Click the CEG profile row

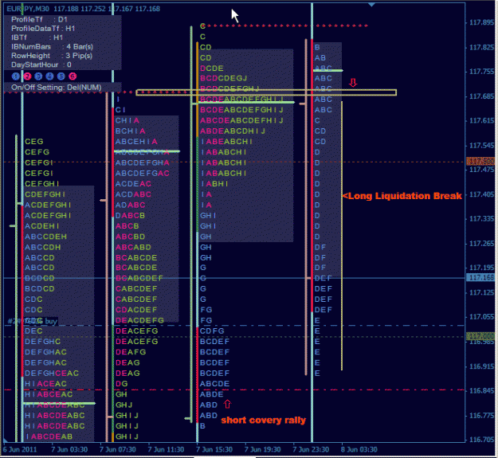click(34, 142)
